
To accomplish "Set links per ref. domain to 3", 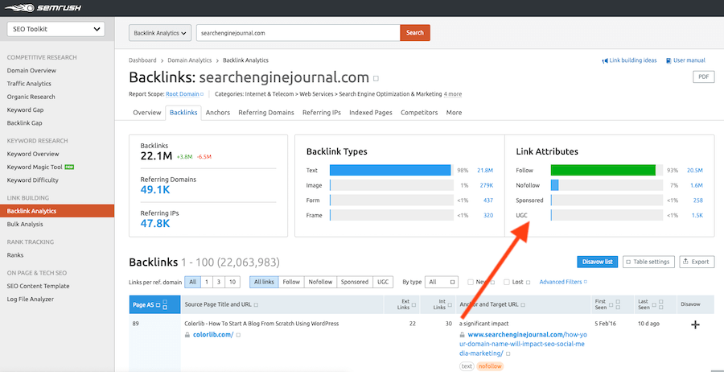I will (x=219, y=282).
